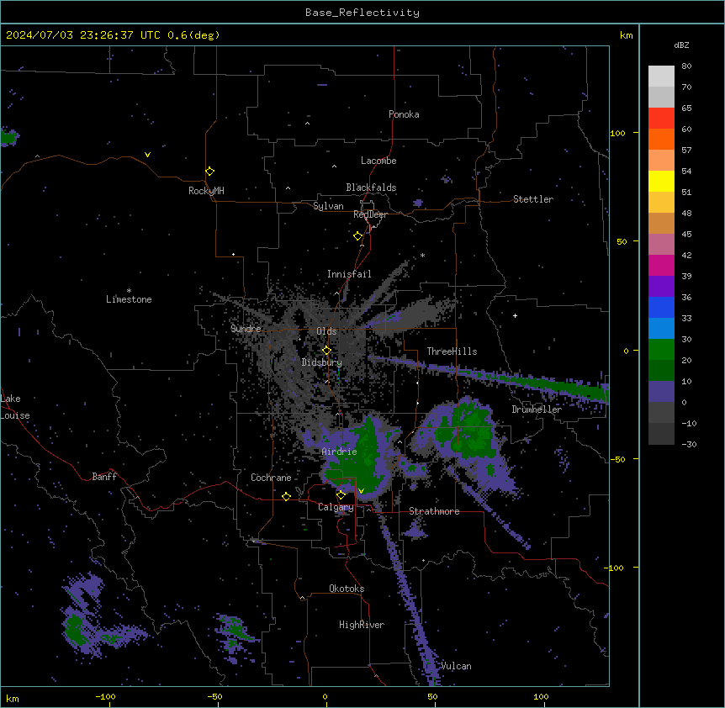The height and width of the screenshot is (708, 725).
Task: Click the 0 tick on the bottom axis
Action: pos(325,696)
